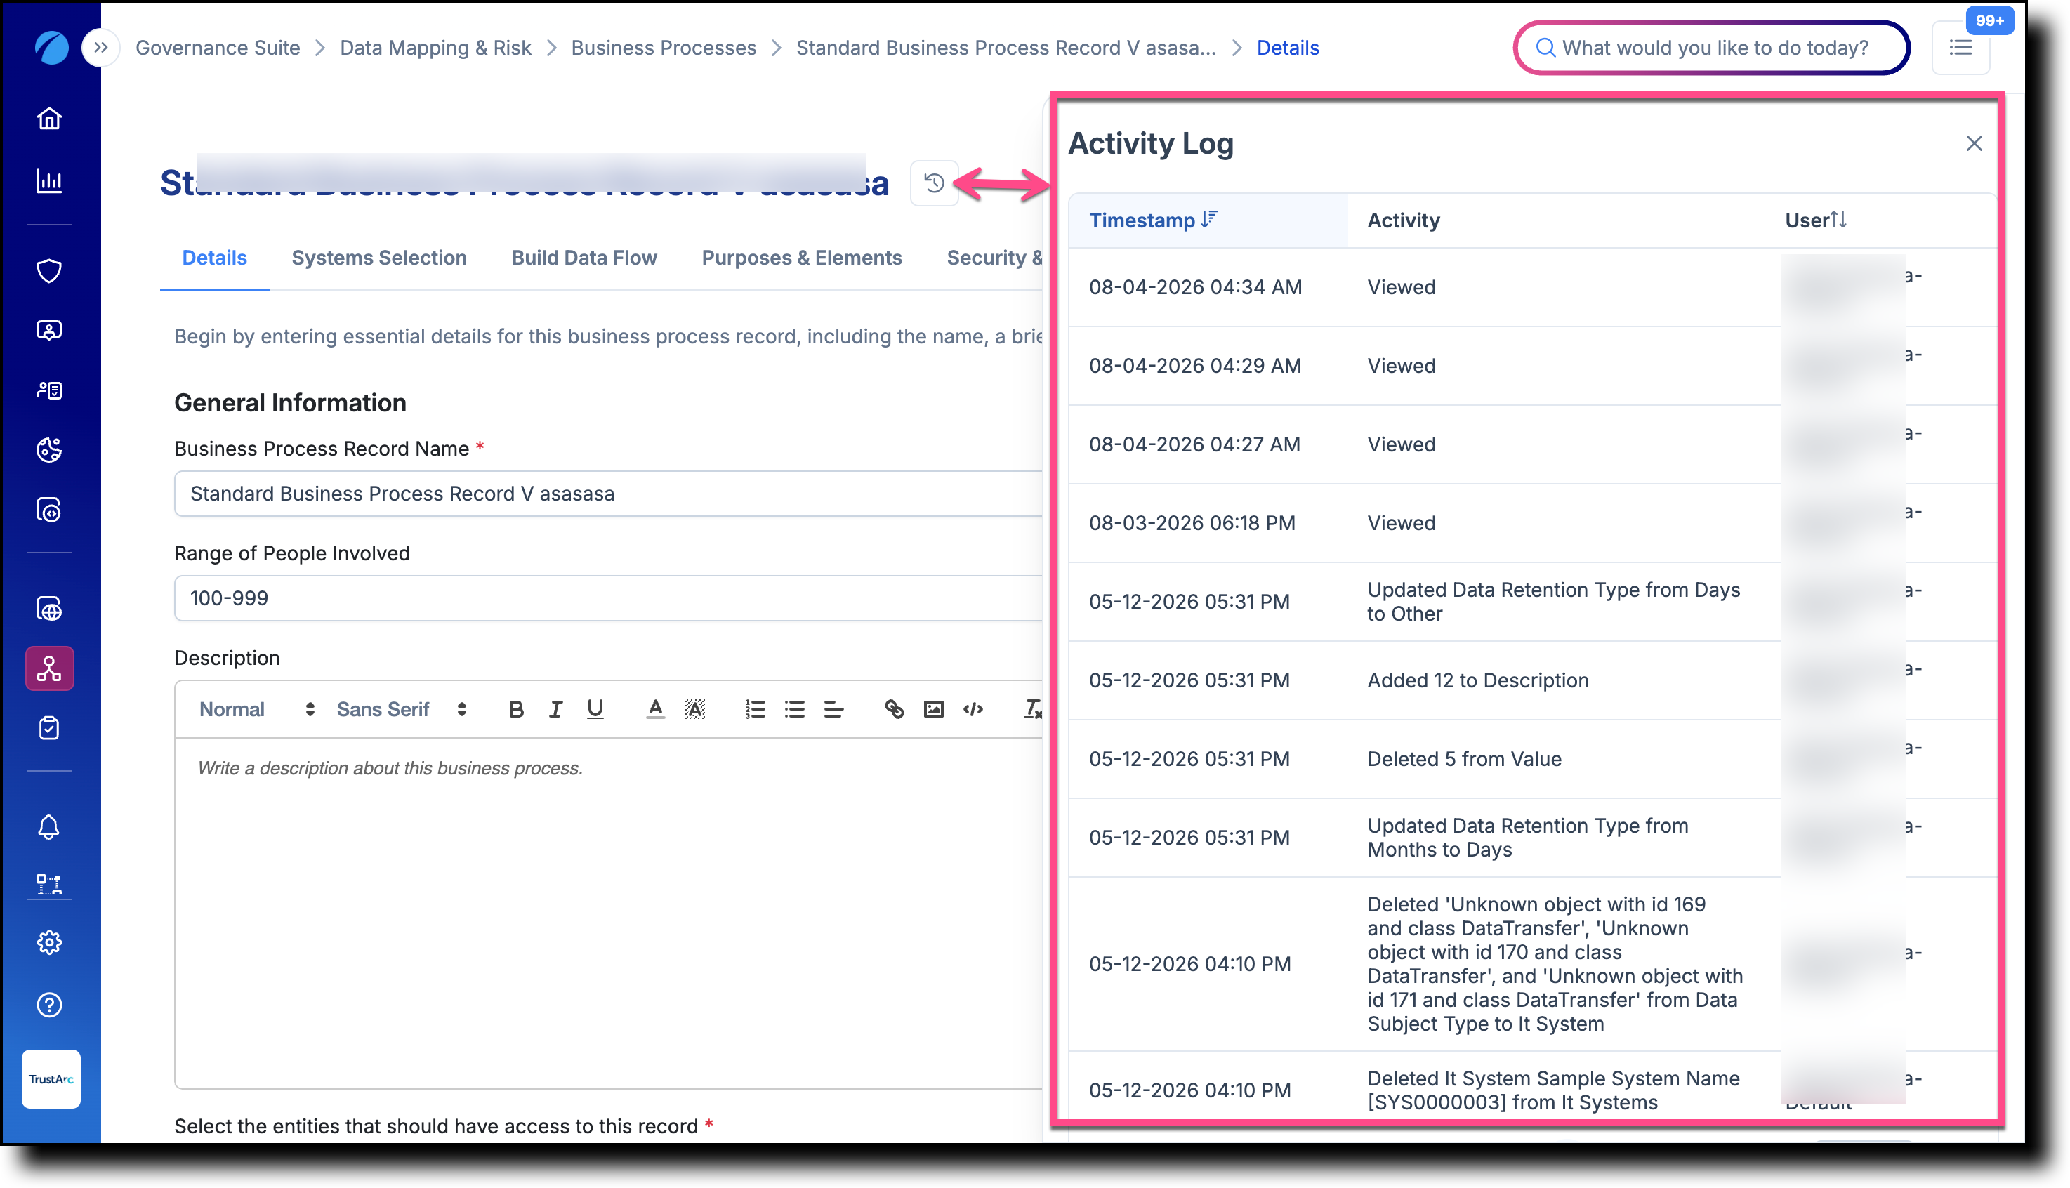Click the 'What would you like to do today?' search
The width and height of the screenshot is (2070, 1188).
pos(1712,47)
